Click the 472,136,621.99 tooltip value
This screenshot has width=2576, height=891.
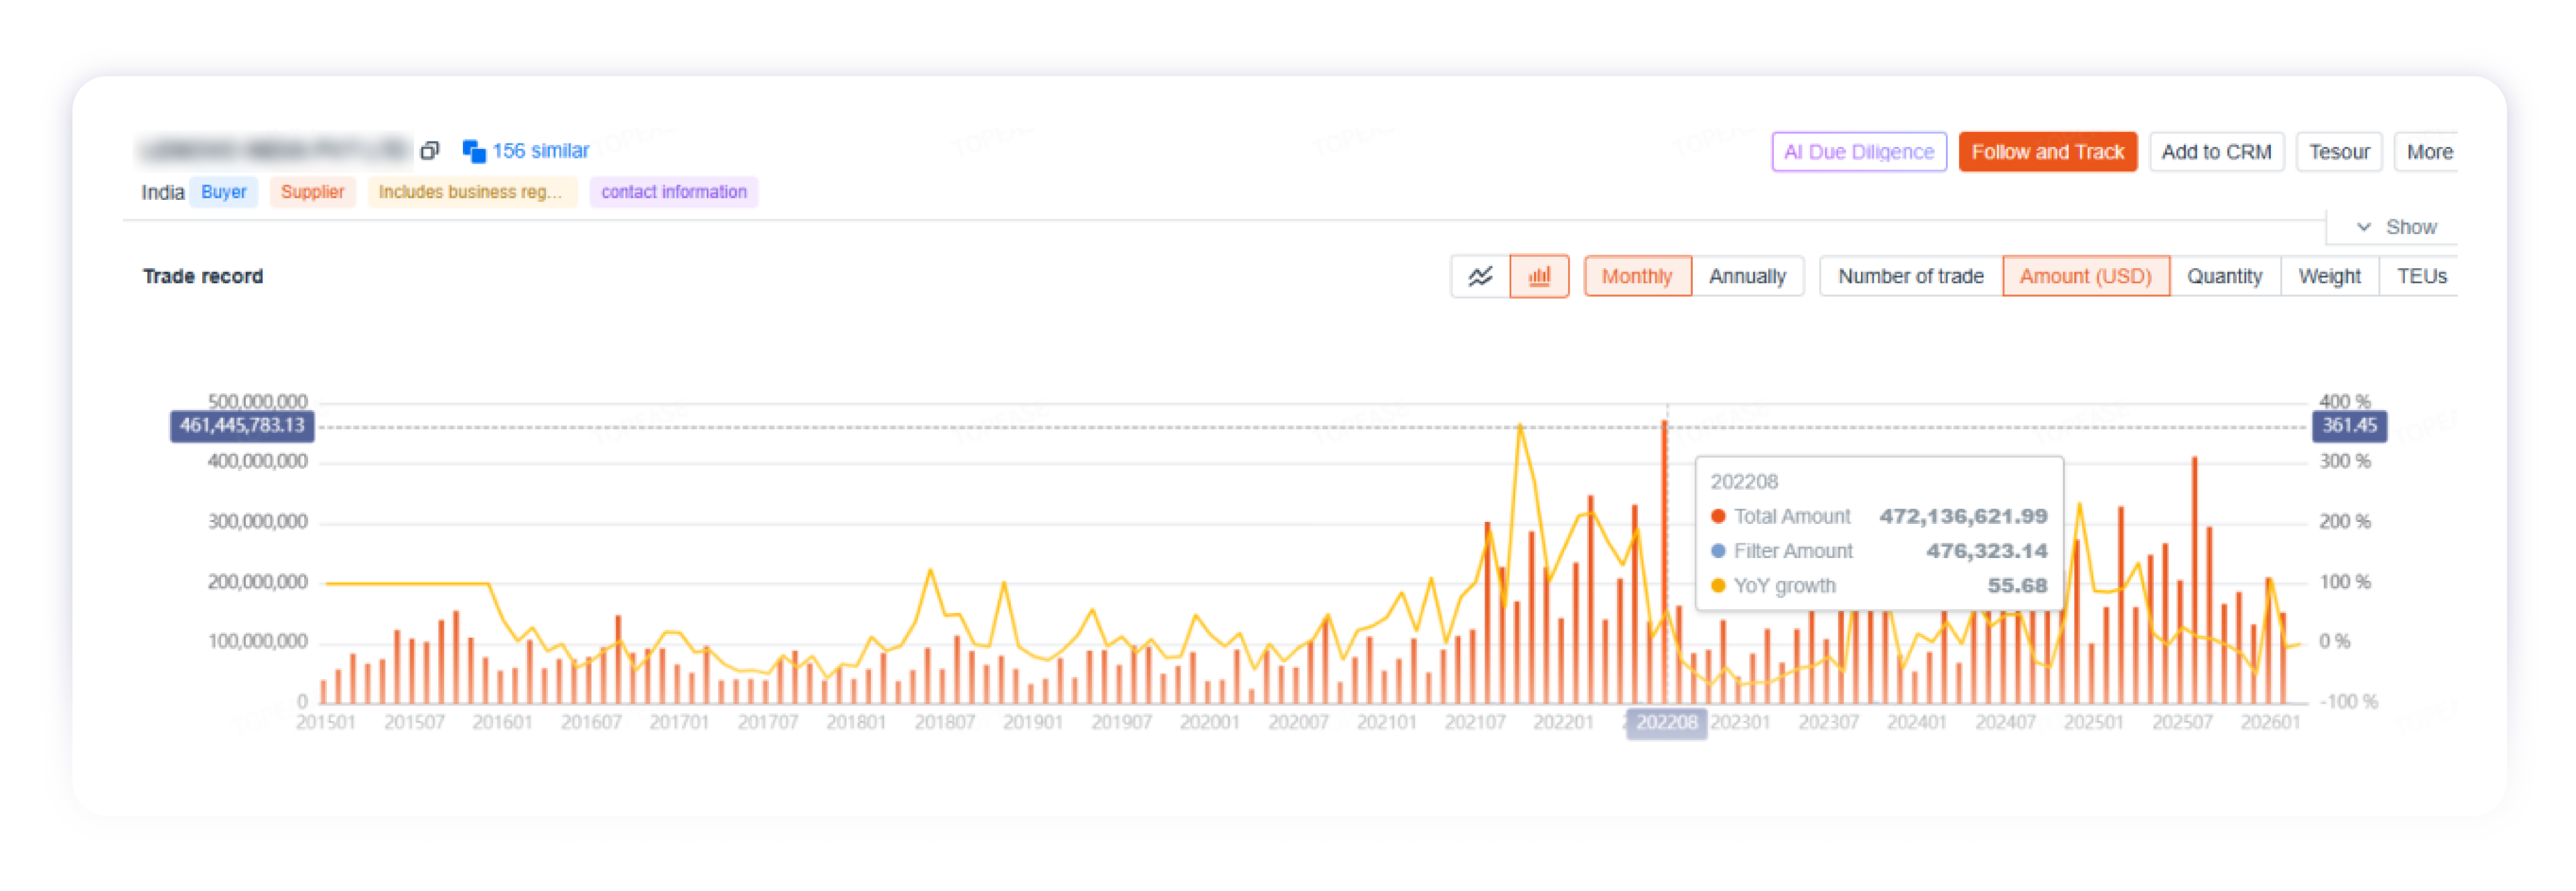coord(1963,517)
